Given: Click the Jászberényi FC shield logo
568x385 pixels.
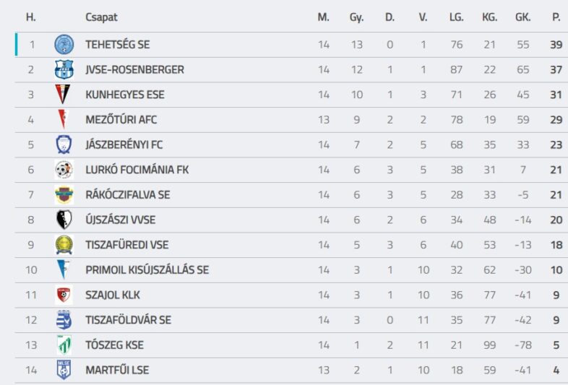Looking at the screenshot, I should click(x=64, y=144).
